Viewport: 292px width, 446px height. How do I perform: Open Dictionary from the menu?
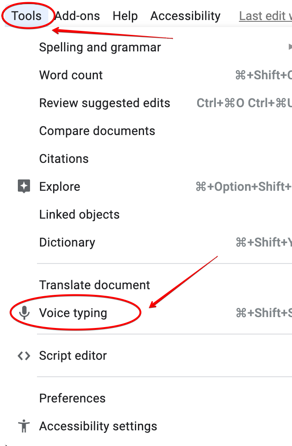[x=67, y=242]
